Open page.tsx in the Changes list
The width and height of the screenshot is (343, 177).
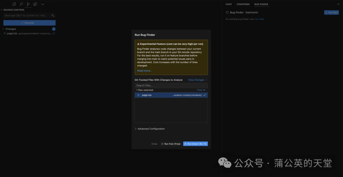click(x=29, y=33)
